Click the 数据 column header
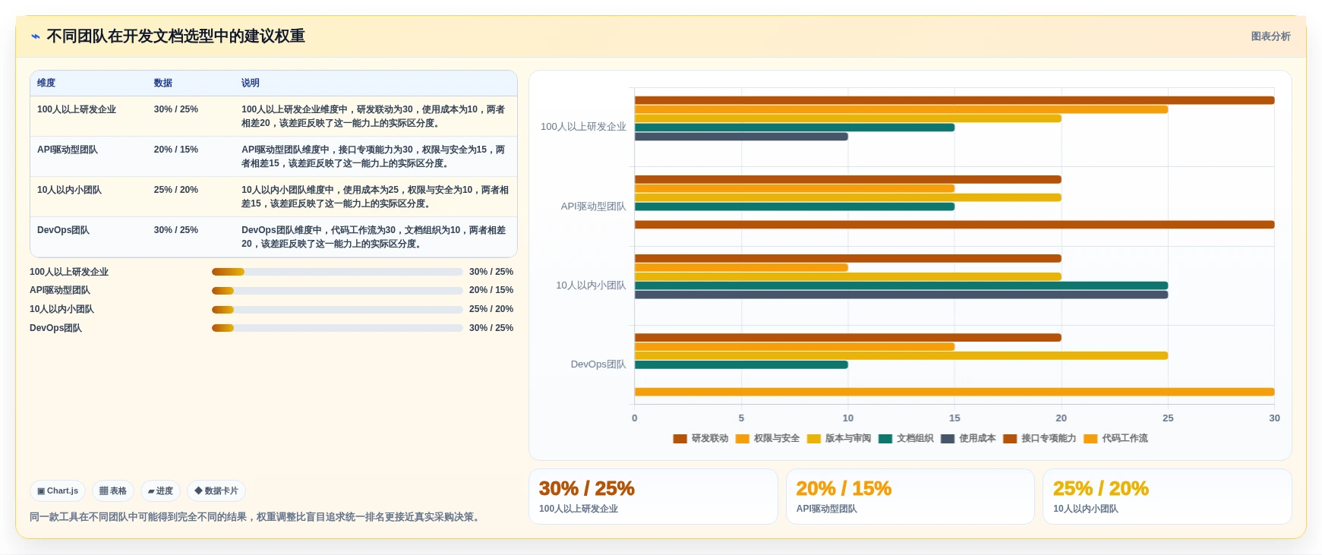Screen dimensions: 1322x555 [x=163, y=83]
